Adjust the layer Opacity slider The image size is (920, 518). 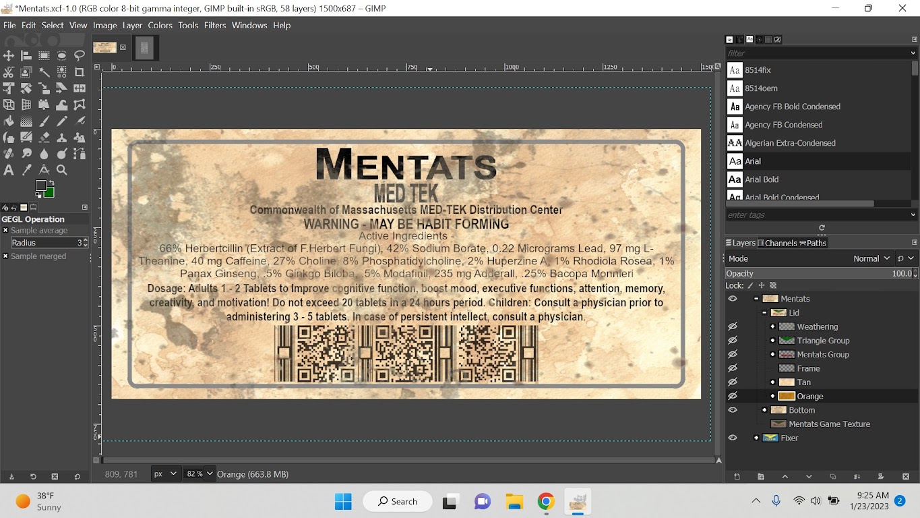(x=822, y=273)
